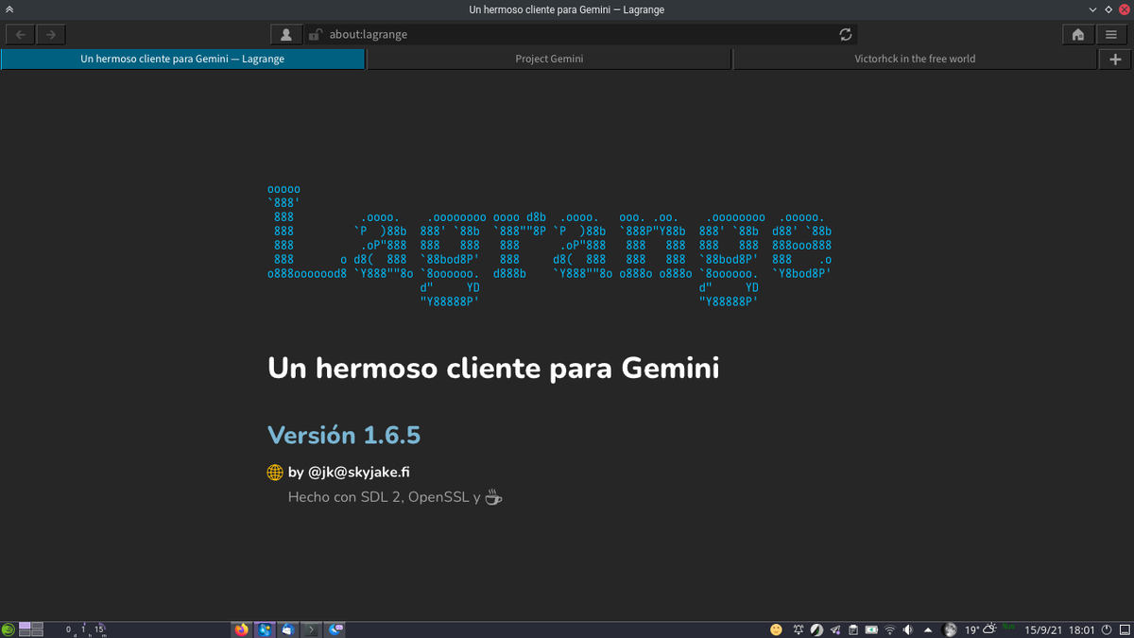The image size is (1134, 638).
Task: Open a new tab with the plus button
Action: pyautogui.click(x=1114, y=58)
